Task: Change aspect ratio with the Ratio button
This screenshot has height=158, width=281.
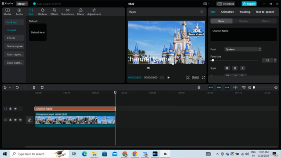Action: 195,78
